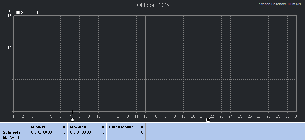
Task: Click the MinWert date 01.10. 00:00
Action: point(41,132)
